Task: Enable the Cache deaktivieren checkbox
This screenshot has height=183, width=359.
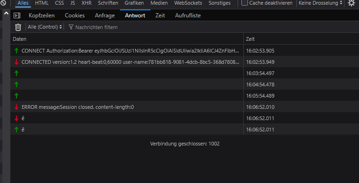Action: pyautogui.click(x=245, y=3)
